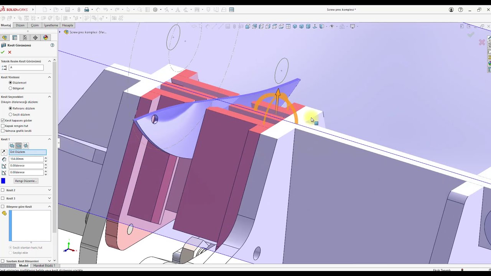
Task: Open the Çizim tab
Action: coord(35,25)
